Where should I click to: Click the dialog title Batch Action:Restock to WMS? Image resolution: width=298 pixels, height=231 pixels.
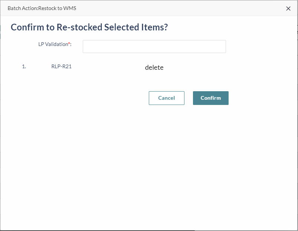point(42,8)
